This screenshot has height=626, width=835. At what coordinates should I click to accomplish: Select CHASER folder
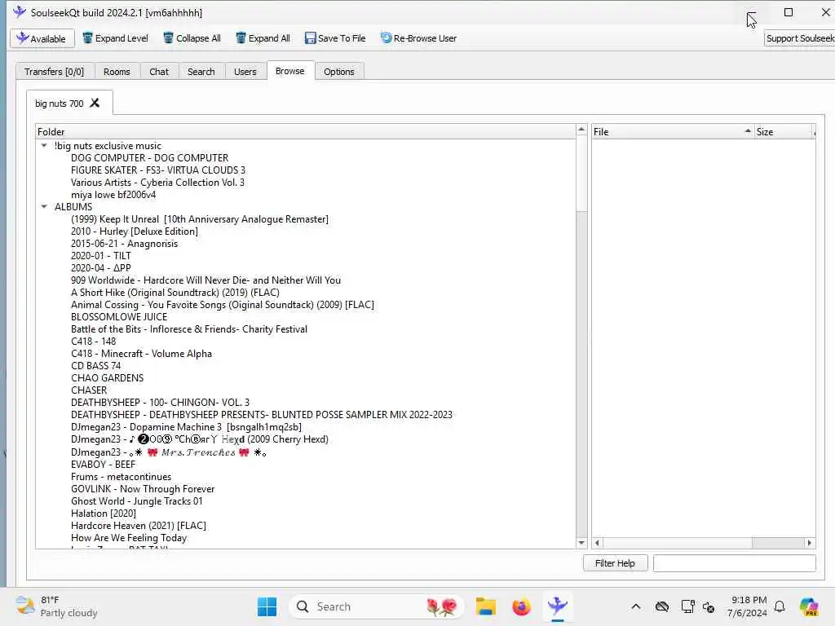(89, 390)
